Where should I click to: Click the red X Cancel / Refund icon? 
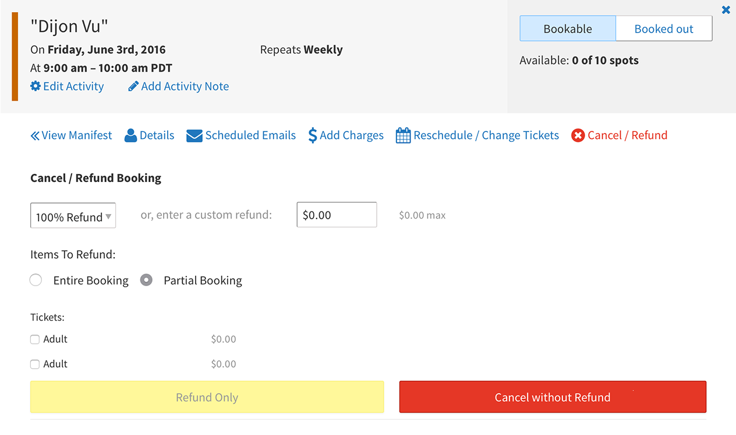coord(578,136)
